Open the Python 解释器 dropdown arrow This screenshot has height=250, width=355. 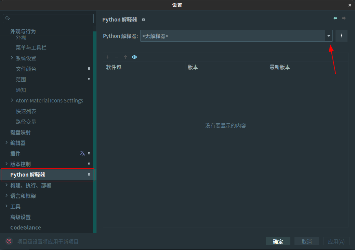pos(329,36)
